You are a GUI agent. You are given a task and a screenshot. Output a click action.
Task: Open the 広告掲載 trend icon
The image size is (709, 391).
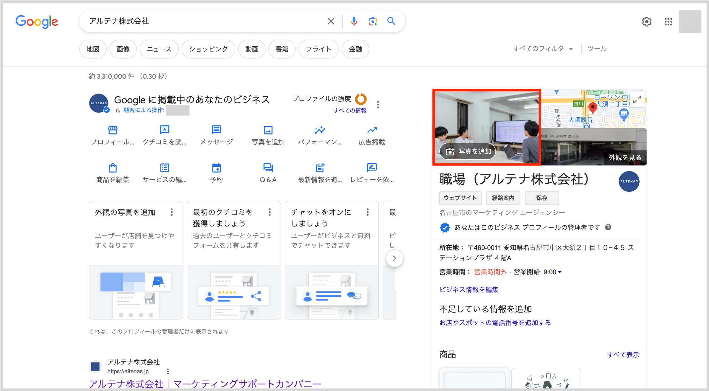click(x=372, y=130)
